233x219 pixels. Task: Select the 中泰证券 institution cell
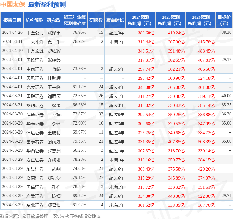pyautogui.click(x=35, y=69)
